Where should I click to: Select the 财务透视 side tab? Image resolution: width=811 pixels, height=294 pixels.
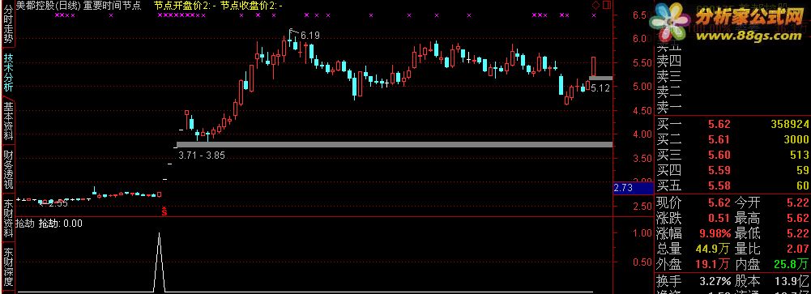click(x=8, y=169)
